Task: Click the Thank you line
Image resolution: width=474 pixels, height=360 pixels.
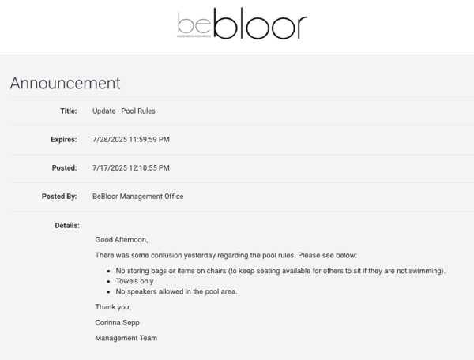Action: (x=113, y=307)
